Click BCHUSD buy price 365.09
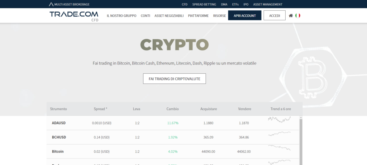Viewport: 367px width, 165px height. (208, 137)
